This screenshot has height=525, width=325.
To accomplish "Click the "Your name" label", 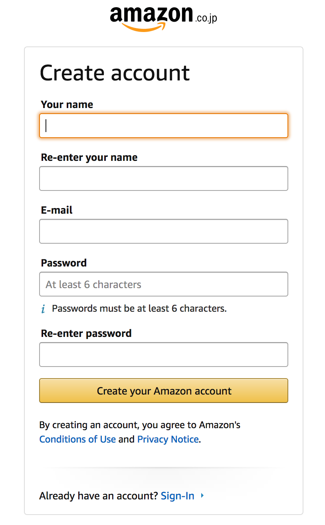I will pos(67,104).
